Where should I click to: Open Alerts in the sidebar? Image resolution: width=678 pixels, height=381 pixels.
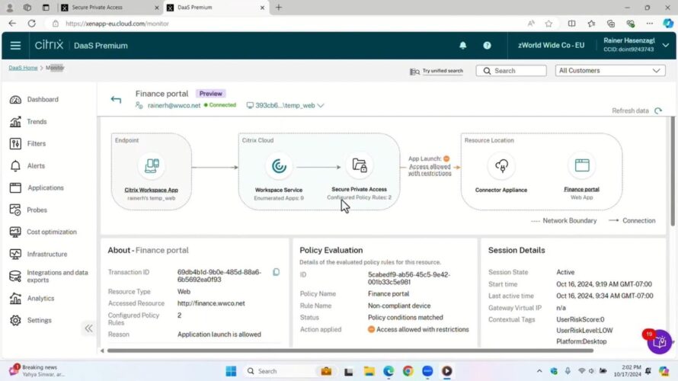point(36,166)
